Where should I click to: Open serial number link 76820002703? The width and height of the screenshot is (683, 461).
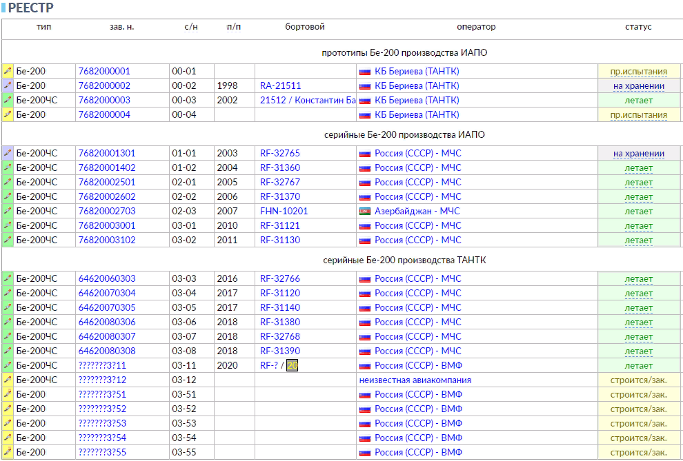tap(107, 211)
